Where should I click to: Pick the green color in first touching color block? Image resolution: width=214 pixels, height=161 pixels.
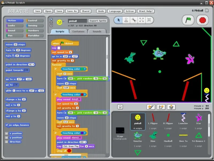coord(82,69)
